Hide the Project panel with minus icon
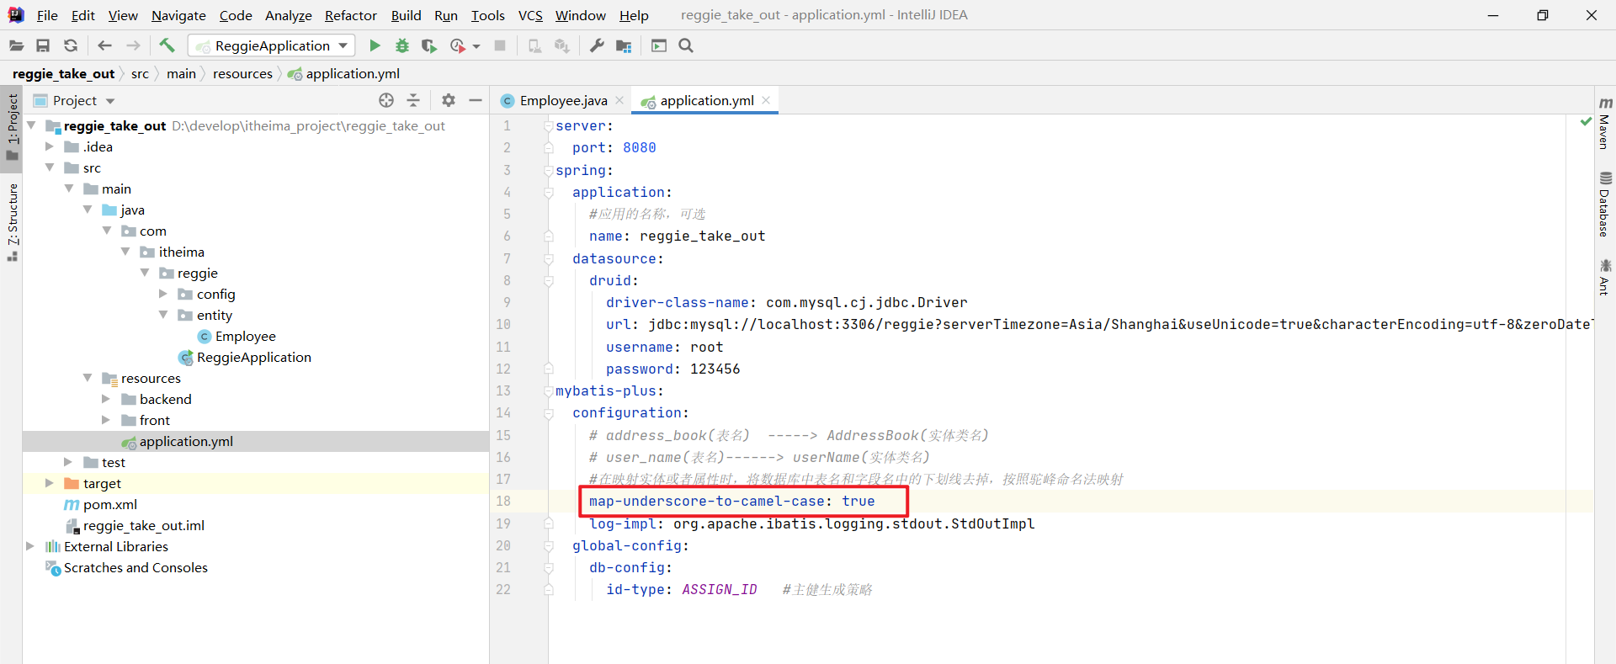 [476, 100]
